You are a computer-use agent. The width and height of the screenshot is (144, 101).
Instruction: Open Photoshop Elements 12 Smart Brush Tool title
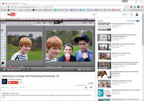125,99
